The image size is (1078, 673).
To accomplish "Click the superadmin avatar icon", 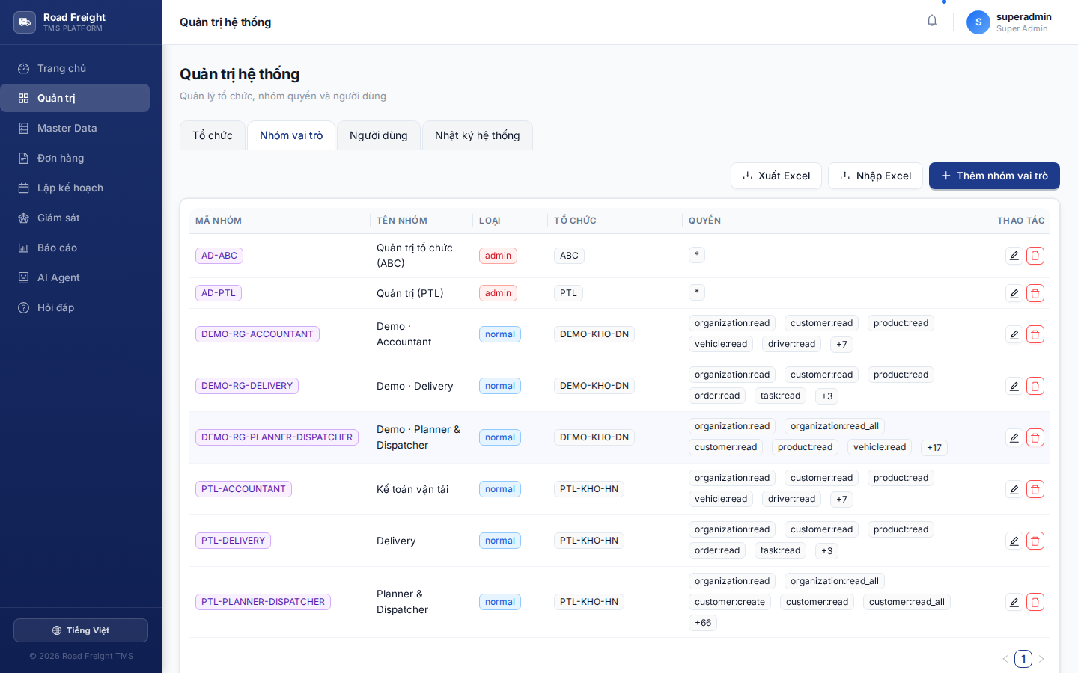I will pos(978,22).
